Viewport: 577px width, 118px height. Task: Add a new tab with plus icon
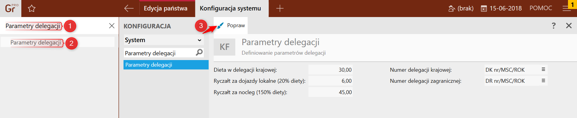280,8
